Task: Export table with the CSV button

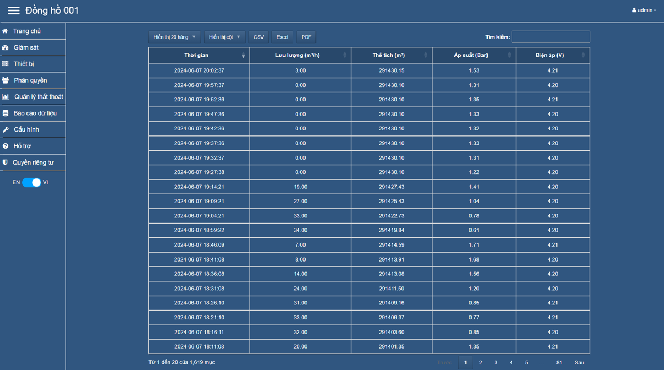Action: (258, 37)
